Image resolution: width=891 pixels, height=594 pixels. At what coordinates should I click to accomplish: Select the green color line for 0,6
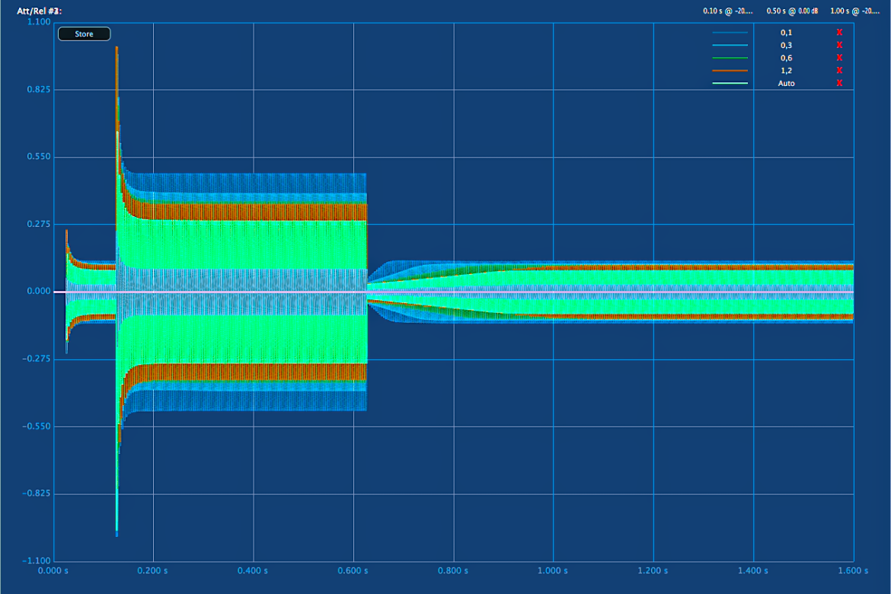730,58
